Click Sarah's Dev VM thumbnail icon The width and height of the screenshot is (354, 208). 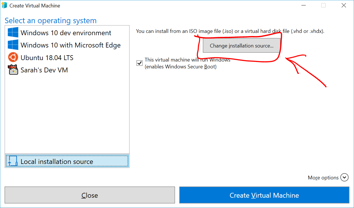(13, 70)
